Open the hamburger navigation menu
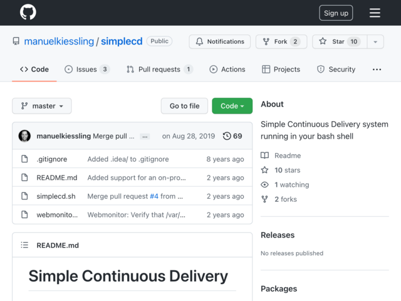 [x=375, y=13]
